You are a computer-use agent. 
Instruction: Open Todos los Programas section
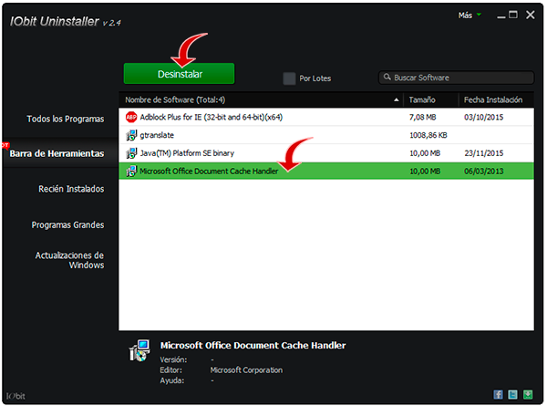pyautogui.click(x=66, y=119)
